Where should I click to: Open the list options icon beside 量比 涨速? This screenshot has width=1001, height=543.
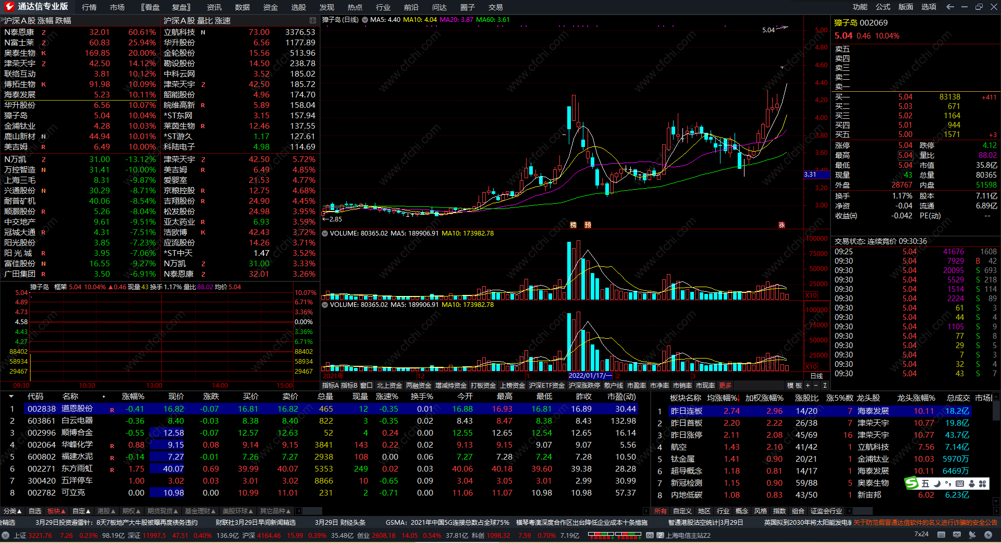[313, 20]
